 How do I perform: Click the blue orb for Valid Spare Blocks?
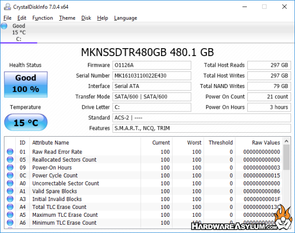(x=10, y=191)
